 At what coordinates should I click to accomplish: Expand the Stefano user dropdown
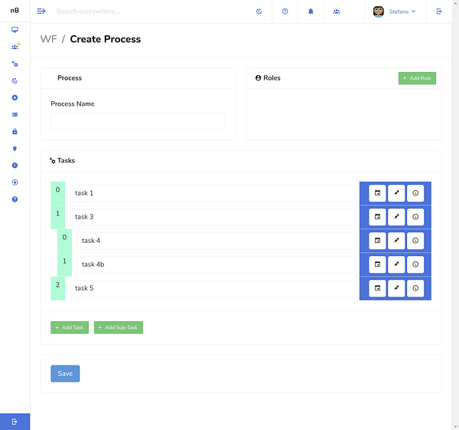pyautogui.click(x=394, y=11)
